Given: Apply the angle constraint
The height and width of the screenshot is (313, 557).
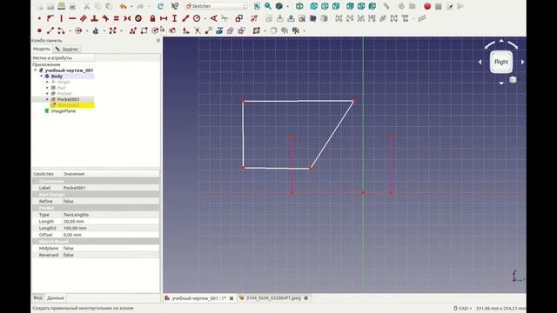Looking at the screenshot, I should pos(213,18).
